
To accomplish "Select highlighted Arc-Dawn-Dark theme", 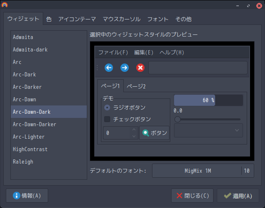I will [49, 112].
